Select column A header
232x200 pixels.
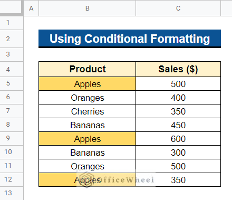[31, 8]
